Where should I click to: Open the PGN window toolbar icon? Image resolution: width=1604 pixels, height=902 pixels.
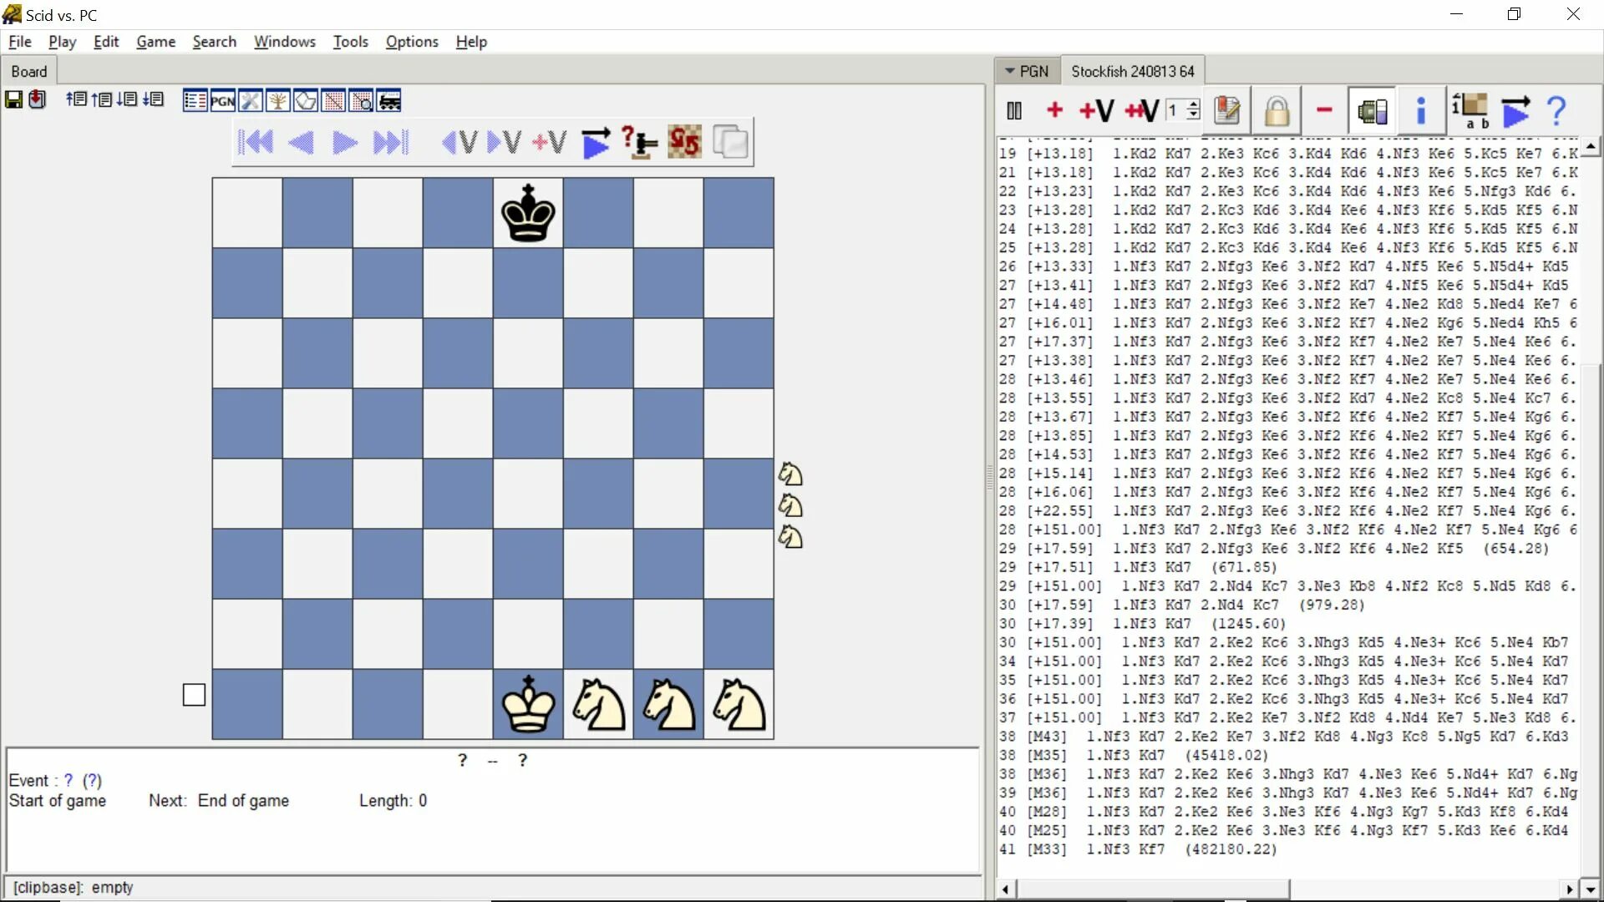[x=222, y=101]
